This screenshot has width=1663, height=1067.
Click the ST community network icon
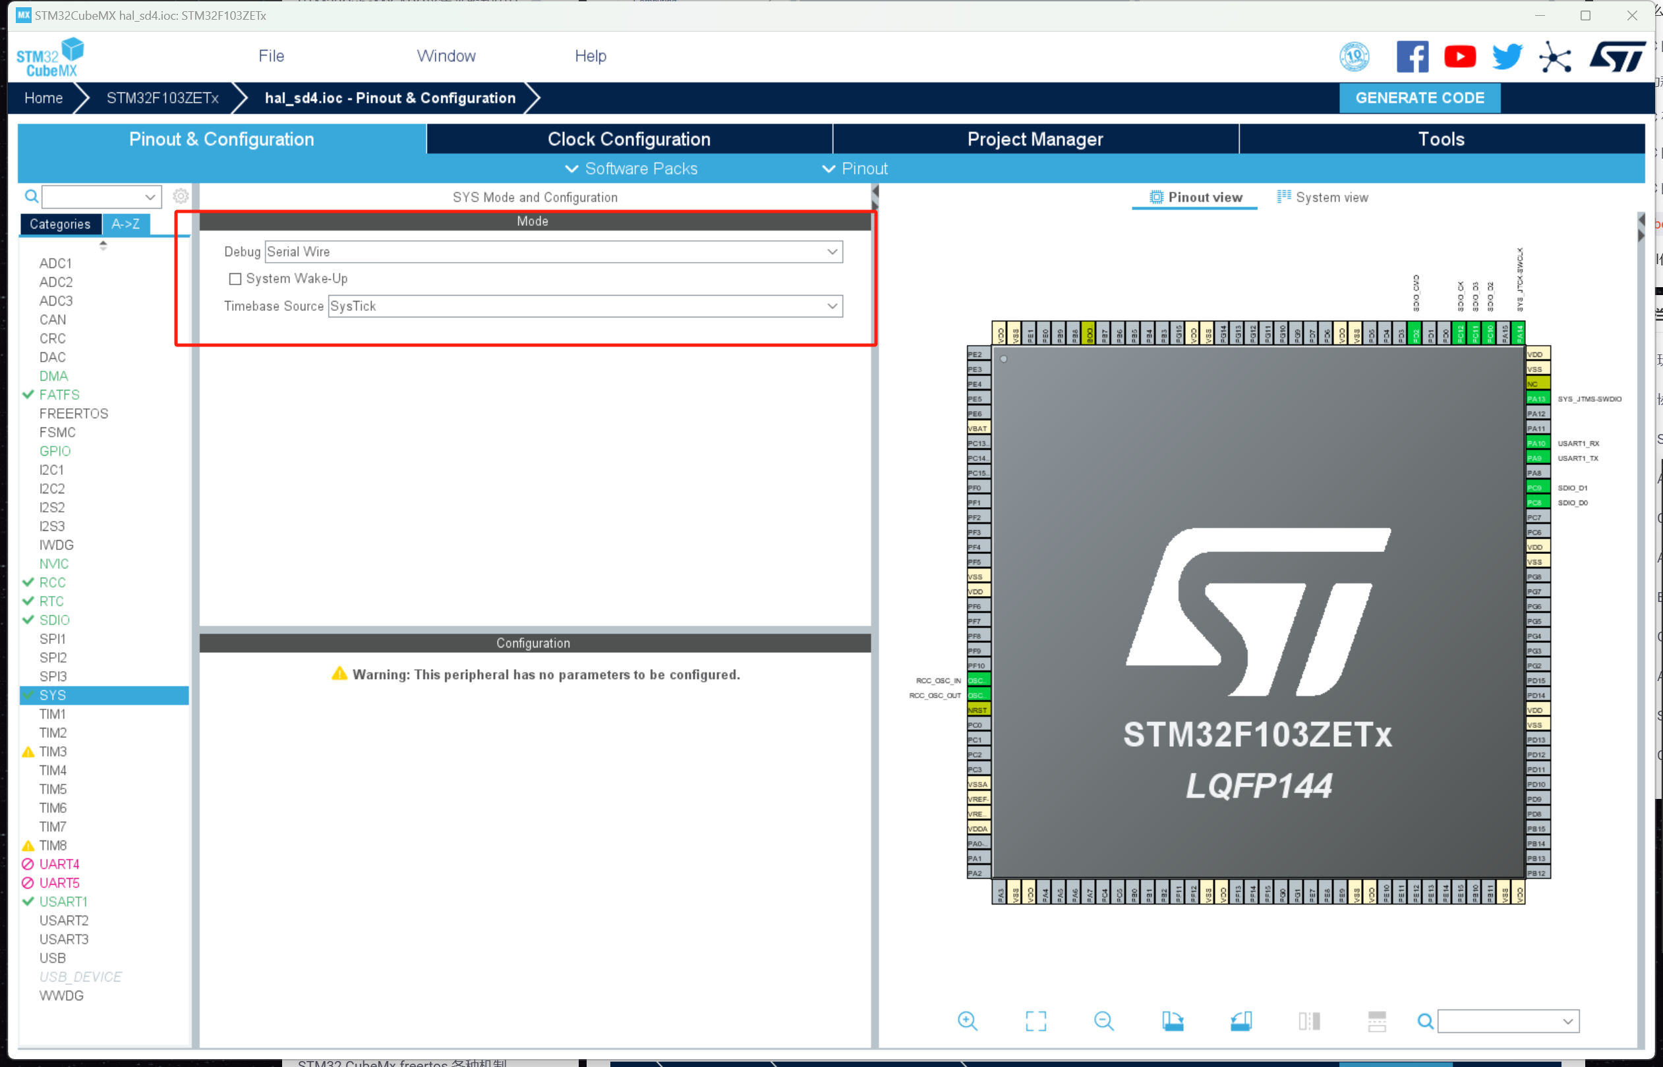[x=1555, y=56]
